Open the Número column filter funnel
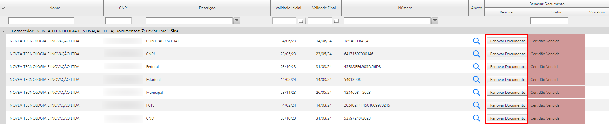609x133 pixels. [x=435, y=21]
